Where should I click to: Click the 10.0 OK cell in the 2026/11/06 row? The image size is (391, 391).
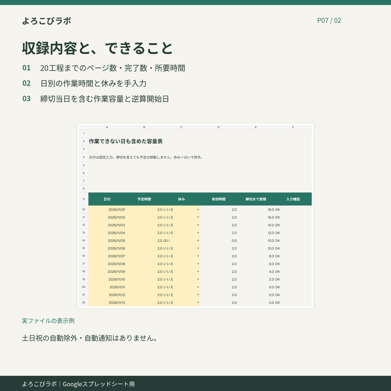pyautogui.click(x=273, y=248)
